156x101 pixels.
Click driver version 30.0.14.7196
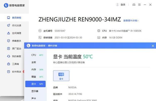(x=75, y=94)
